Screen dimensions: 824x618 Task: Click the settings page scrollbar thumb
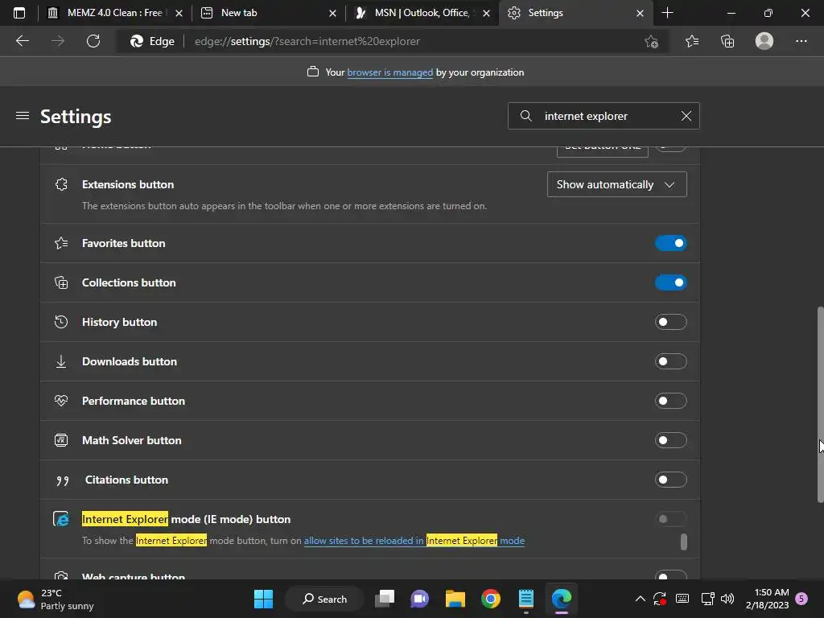pos(820,405)
